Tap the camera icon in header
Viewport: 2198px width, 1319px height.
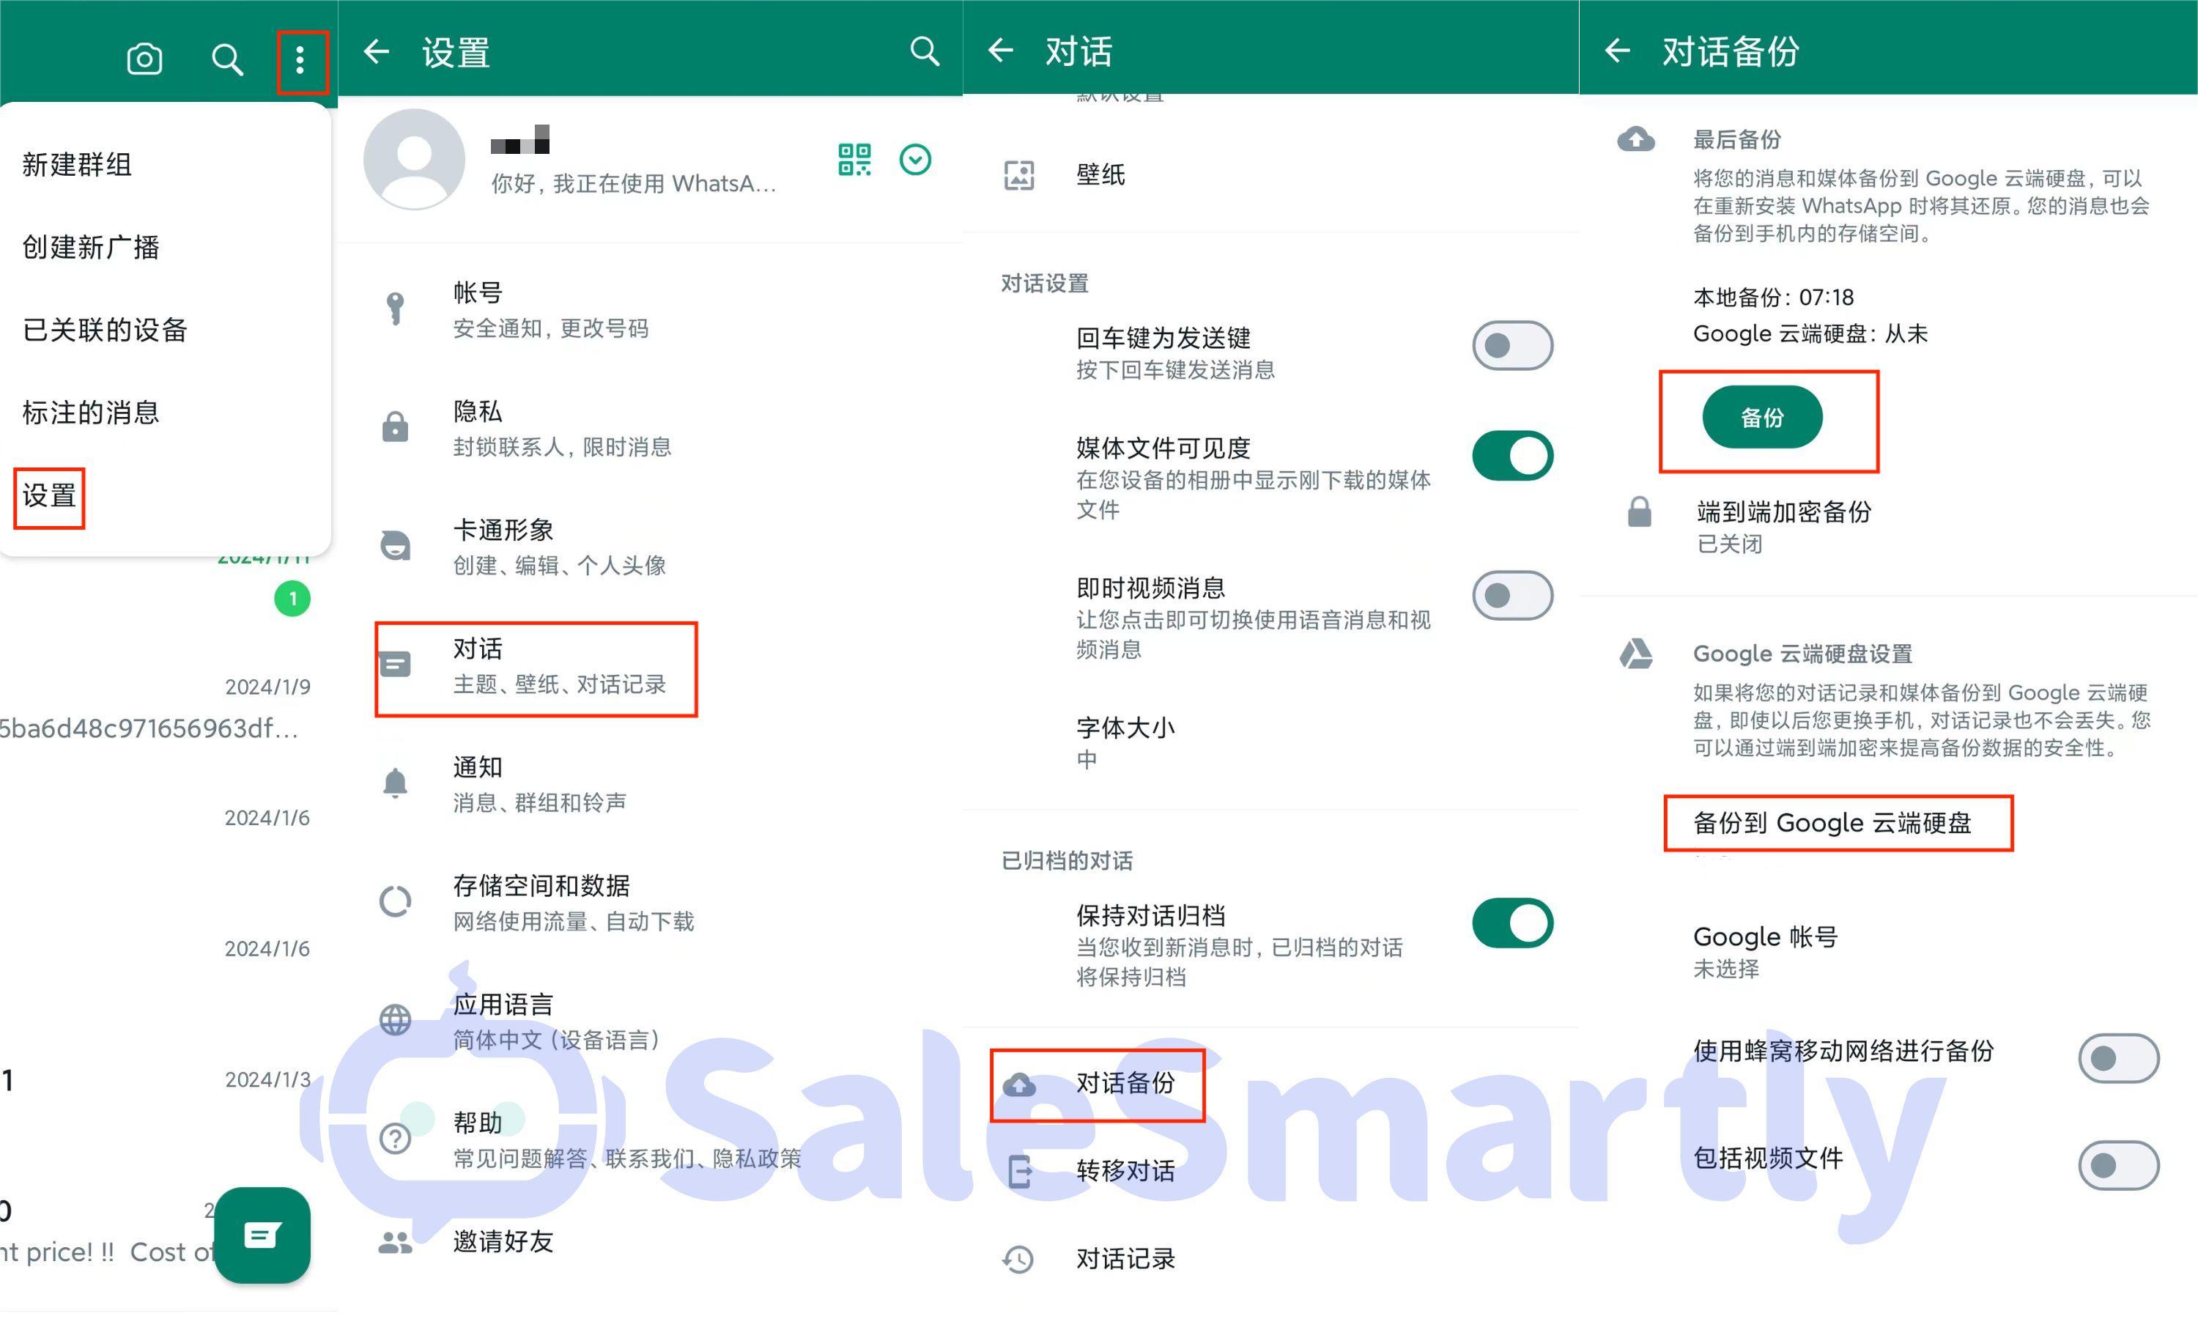144,59
